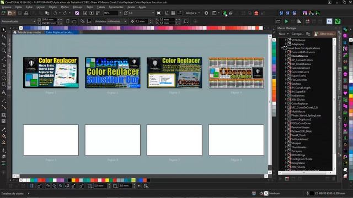This screenshot has height=198, width=353.
Task: Open the Unidades milímetros dropdown
Action: (125, 21)
